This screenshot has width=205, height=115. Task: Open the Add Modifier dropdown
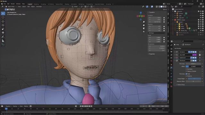pos(189,48)
